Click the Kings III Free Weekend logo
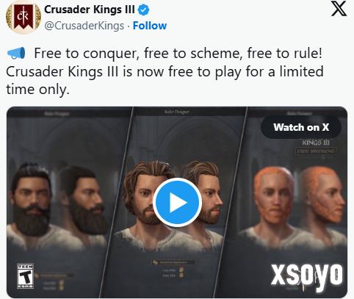The image size is (354, 299). tap(315, 147)
